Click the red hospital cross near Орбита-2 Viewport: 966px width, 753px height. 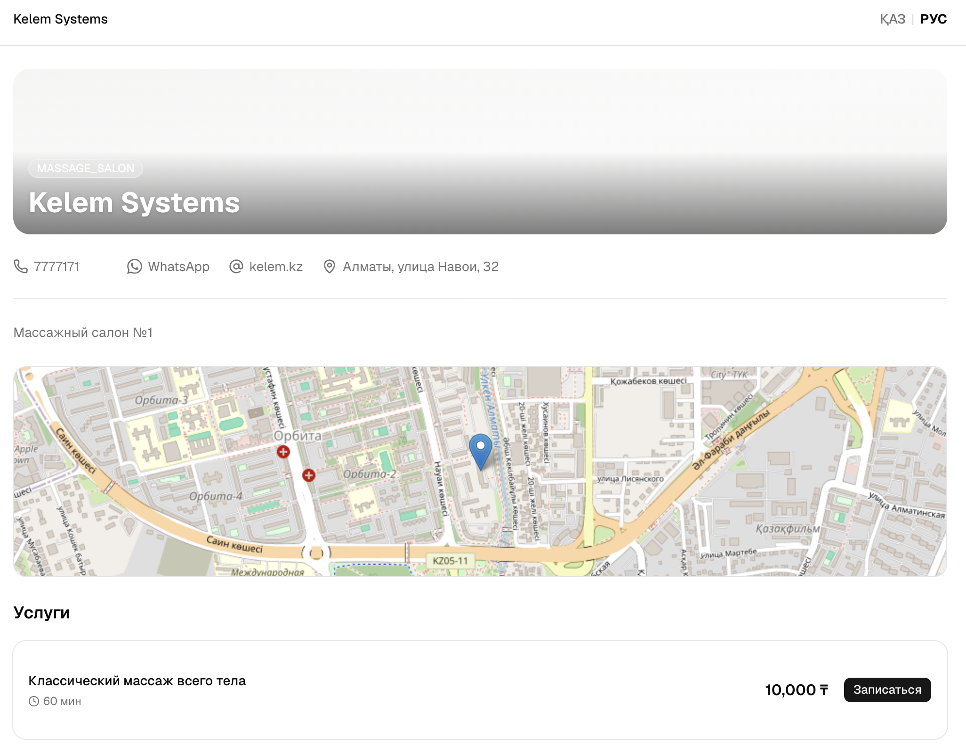coord(309,475)
